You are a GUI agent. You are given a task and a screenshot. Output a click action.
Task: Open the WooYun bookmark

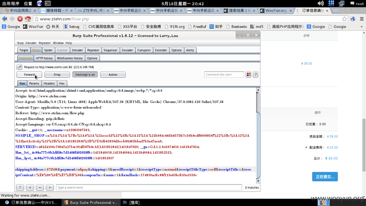pyautogui.click(x=33, y=27)
